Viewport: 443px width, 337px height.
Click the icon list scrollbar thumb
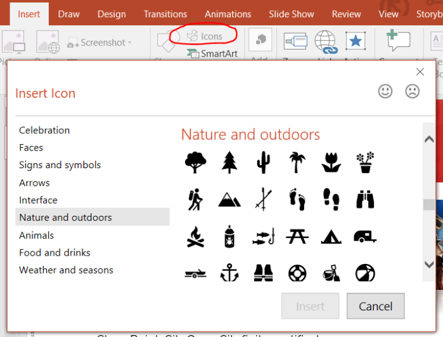click(x=429, y=204)
